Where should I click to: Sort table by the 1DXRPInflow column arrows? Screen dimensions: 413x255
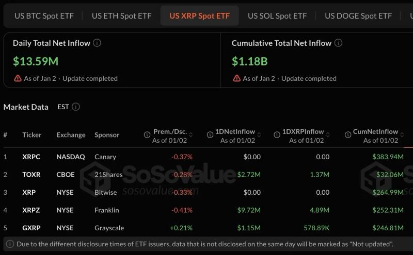(327, 132)
